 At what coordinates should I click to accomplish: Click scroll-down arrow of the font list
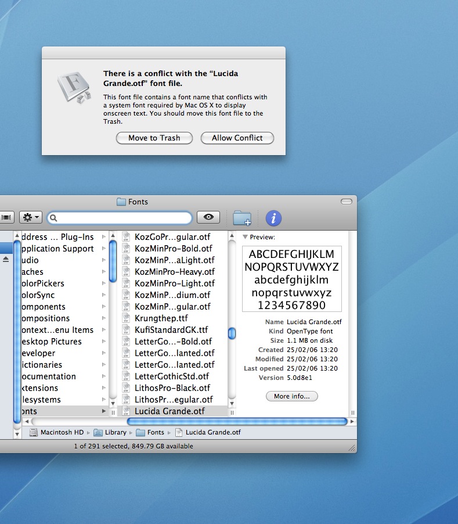[232, 403]
